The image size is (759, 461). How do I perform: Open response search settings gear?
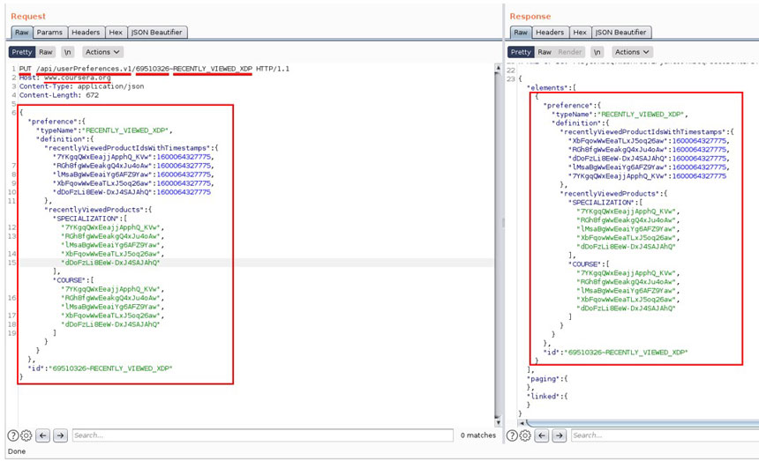[x=524, y=435]
